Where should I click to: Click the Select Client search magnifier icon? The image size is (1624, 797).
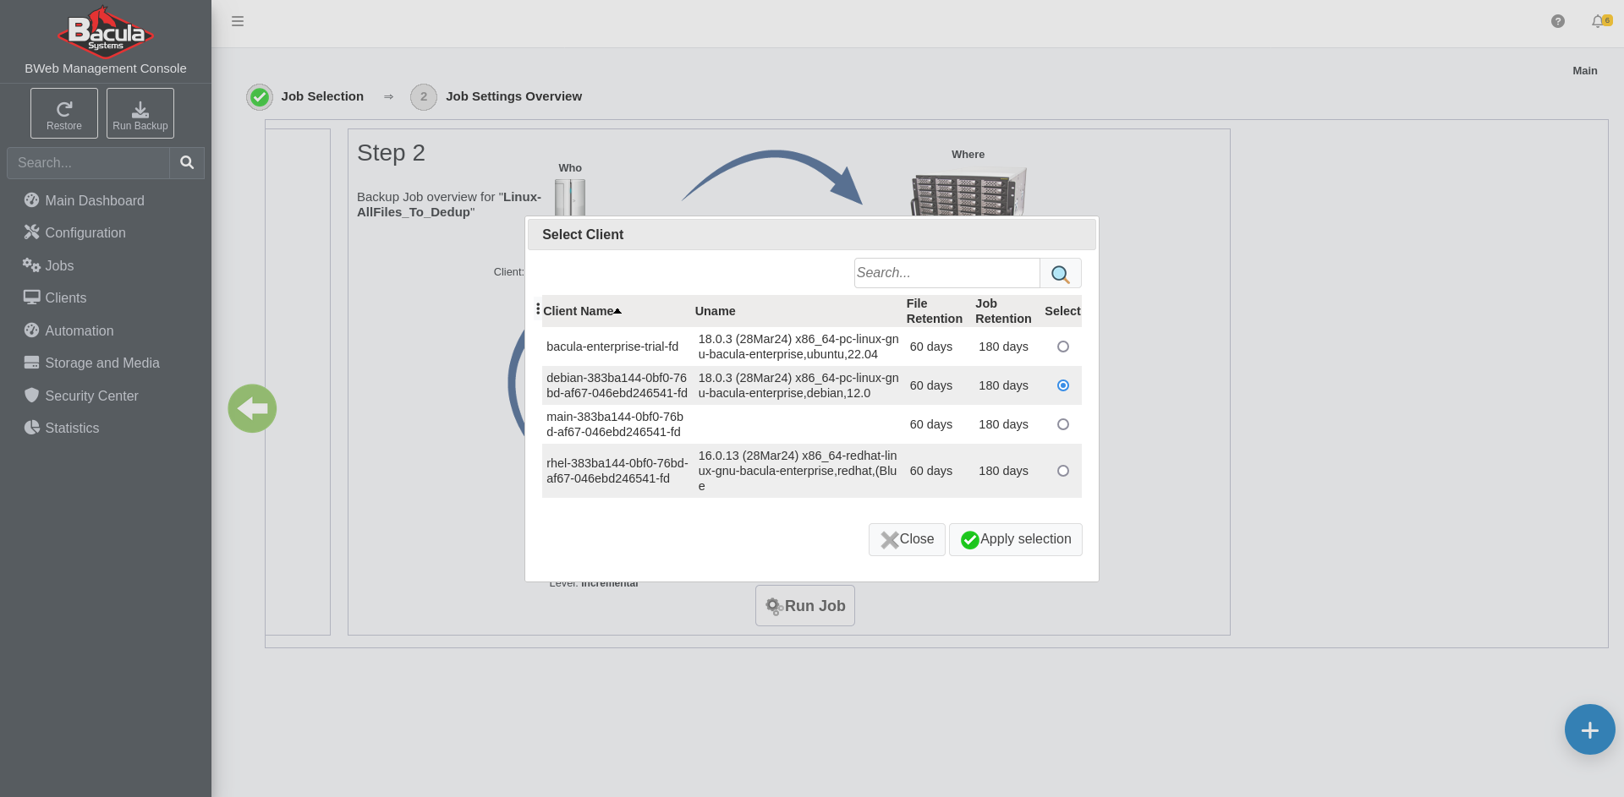1061,273
